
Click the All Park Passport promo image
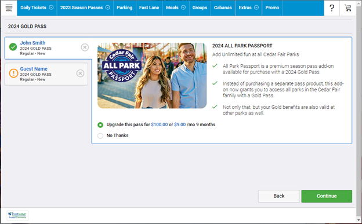click(x=152, y=76)
